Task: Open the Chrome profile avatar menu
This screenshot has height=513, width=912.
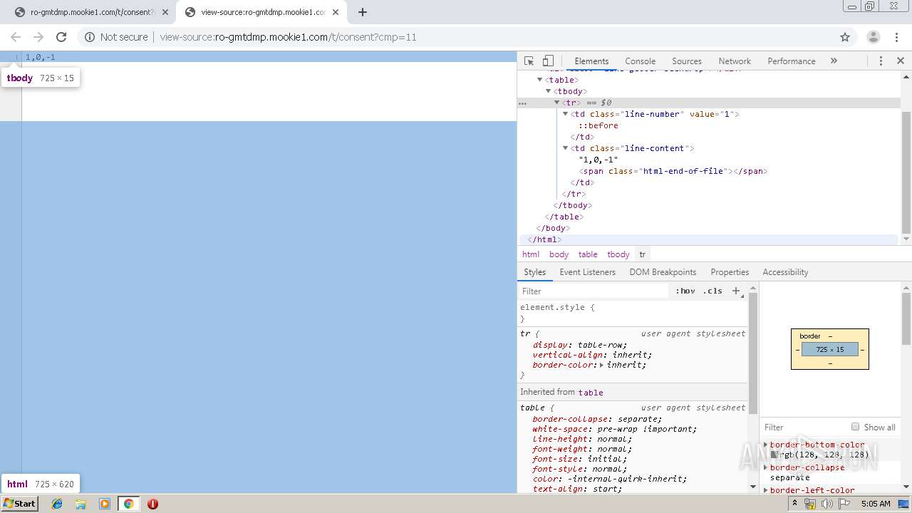Action: click(x=874, y=37)
